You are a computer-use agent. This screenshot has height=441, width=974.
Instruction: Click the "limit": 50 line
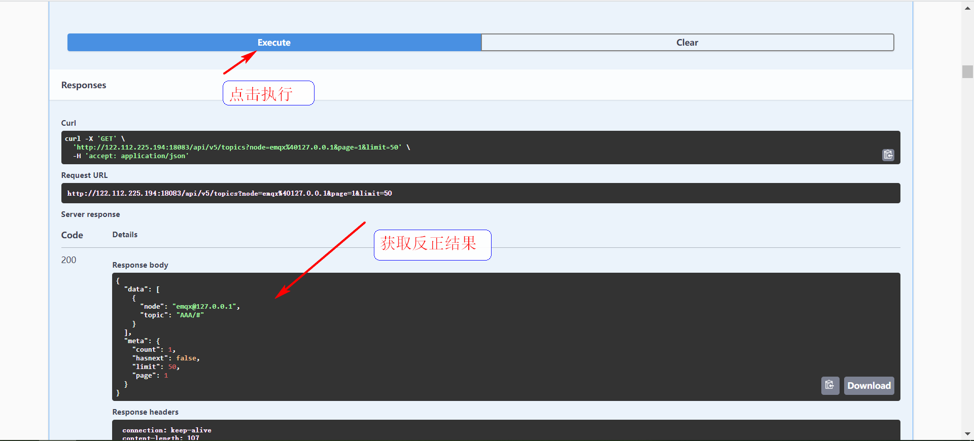156,367
